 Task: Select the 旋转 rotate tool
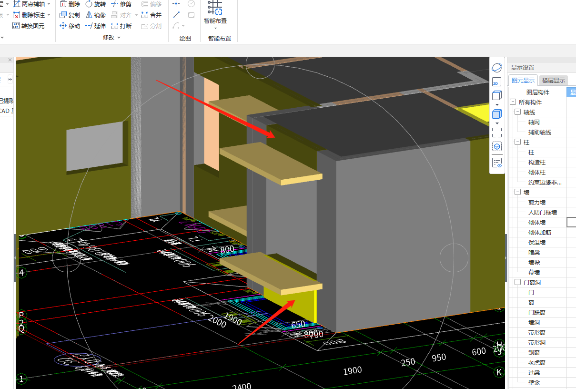click(96, 4)
